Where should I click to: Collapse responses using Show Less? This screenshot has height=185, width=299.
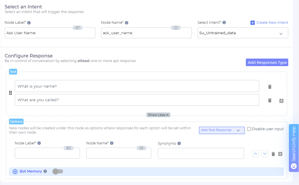coord(158,115)
